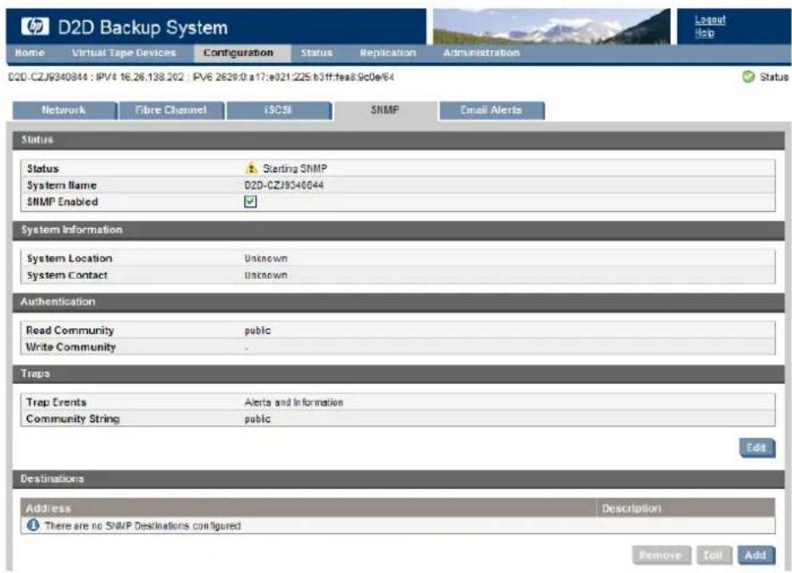Switch to the Fibre Channel tab
Screen dimensions: 792x573
171,110
